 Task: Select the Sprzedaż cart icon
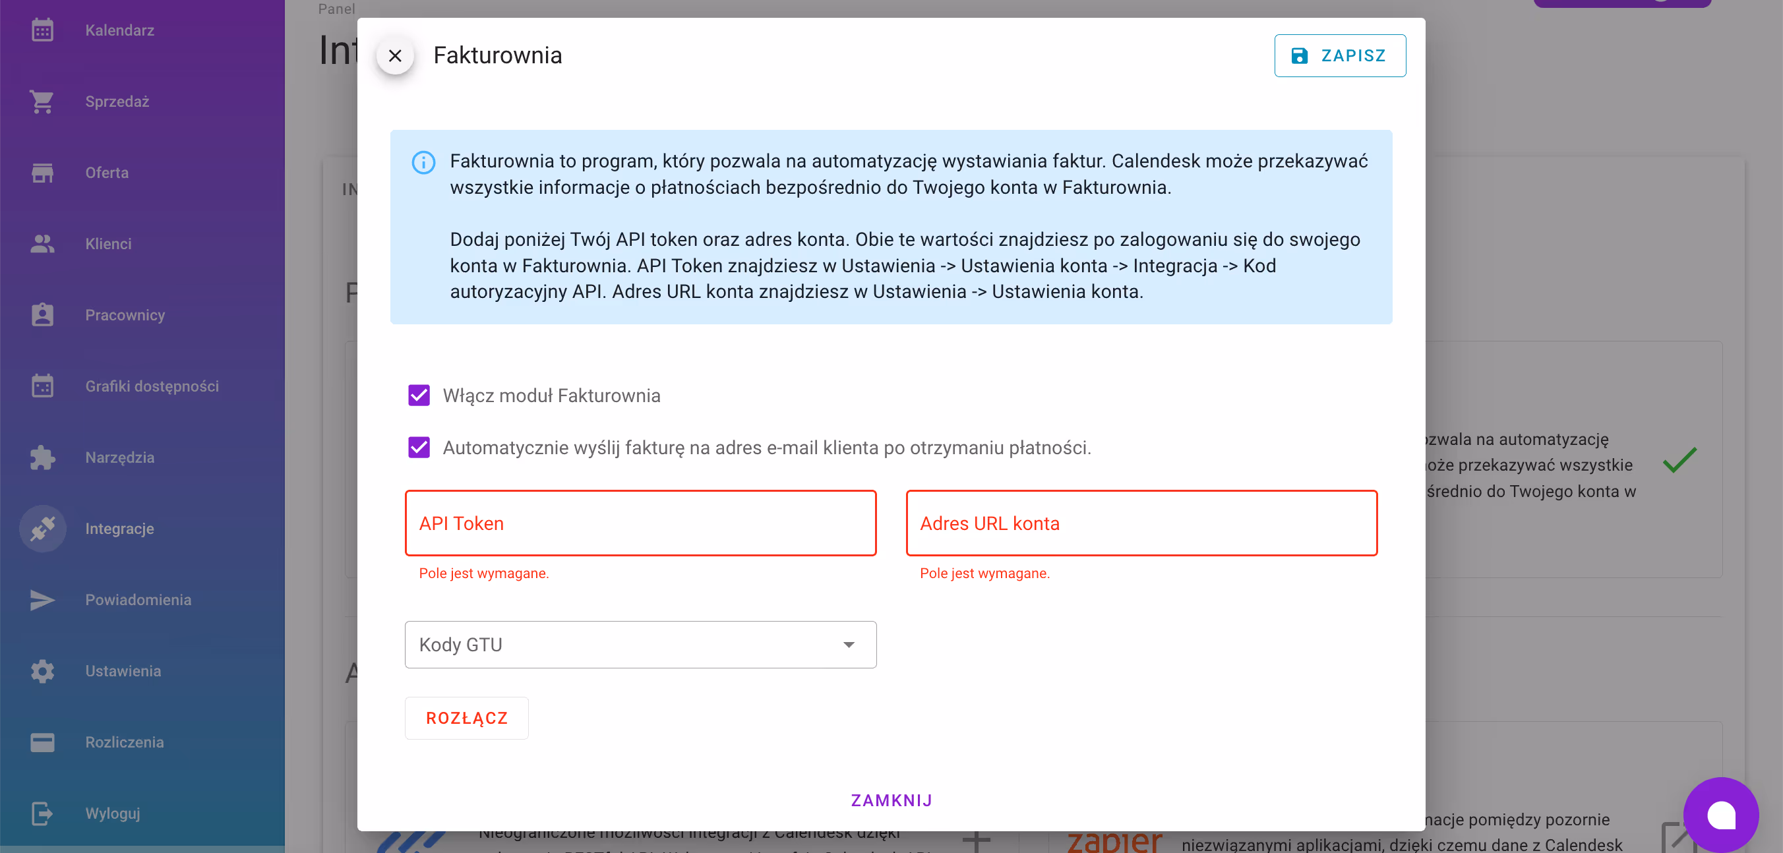coord(42,101)
